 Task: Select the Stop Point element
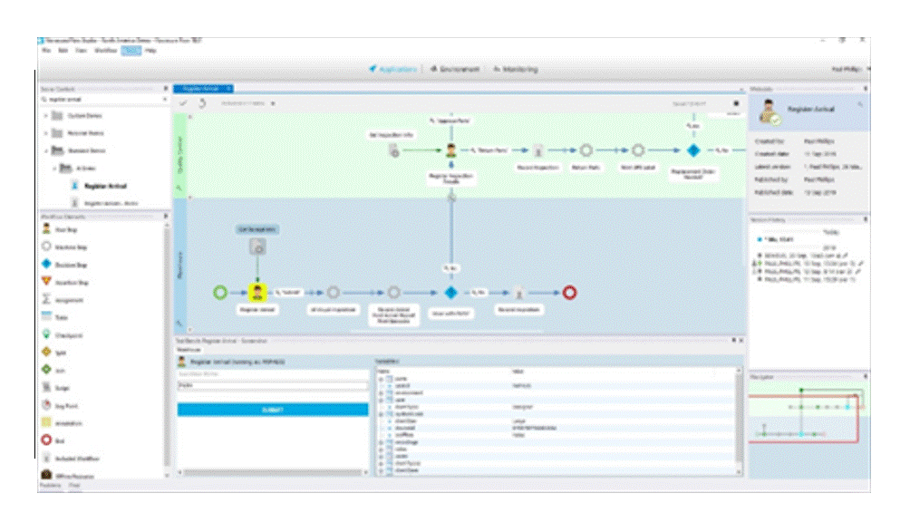60,405
